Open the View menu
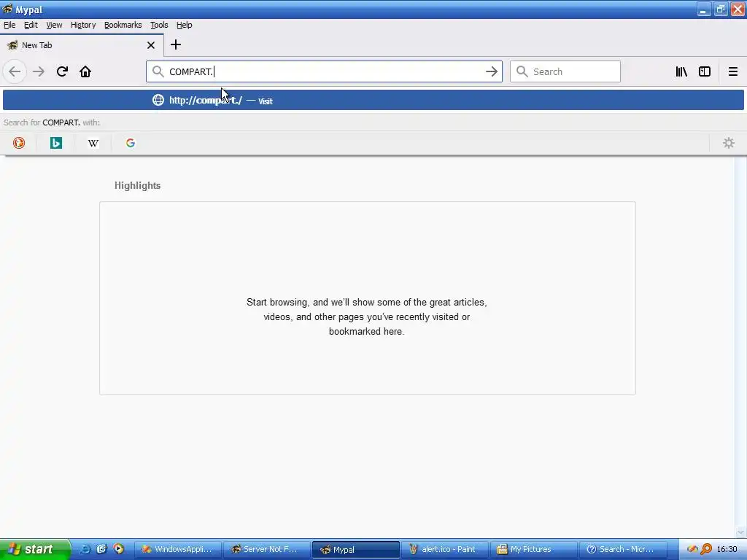 click(54, 25)
